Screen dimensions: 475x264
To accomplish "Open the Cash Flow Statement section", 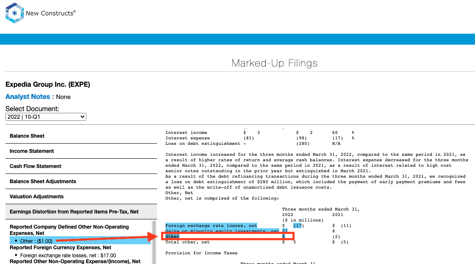I will pos(81,166).
